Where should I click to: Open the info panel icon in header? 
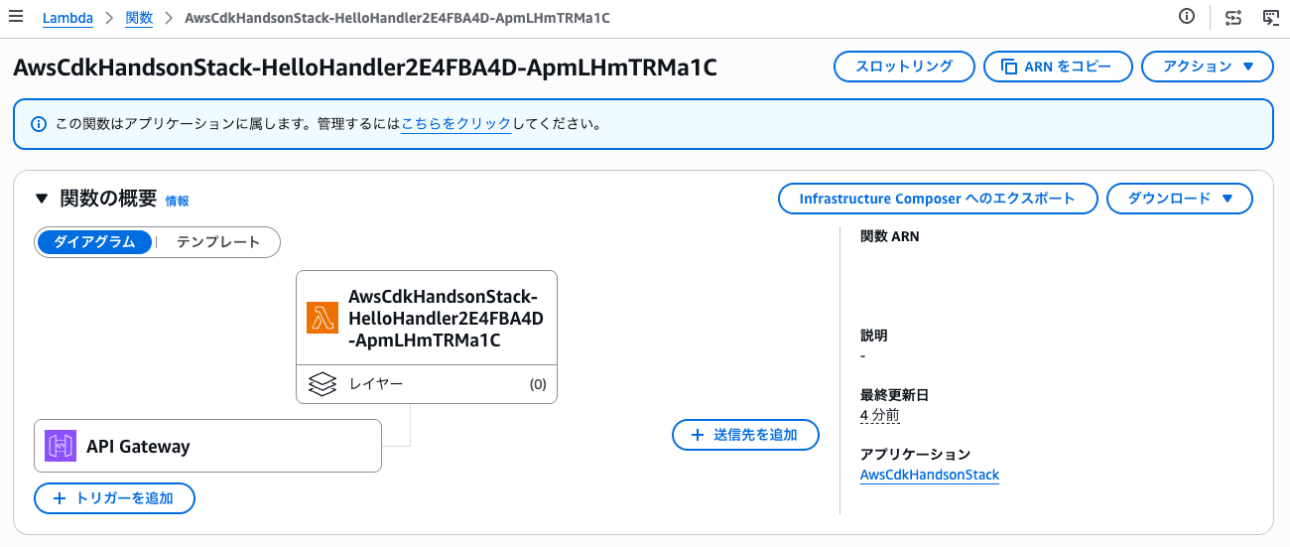[1186, 16]
